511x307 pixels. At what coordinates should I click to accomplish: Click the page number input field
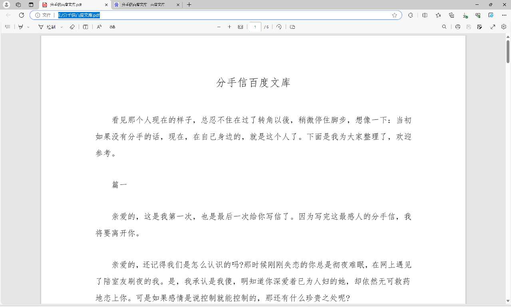(x=255, y=27)
